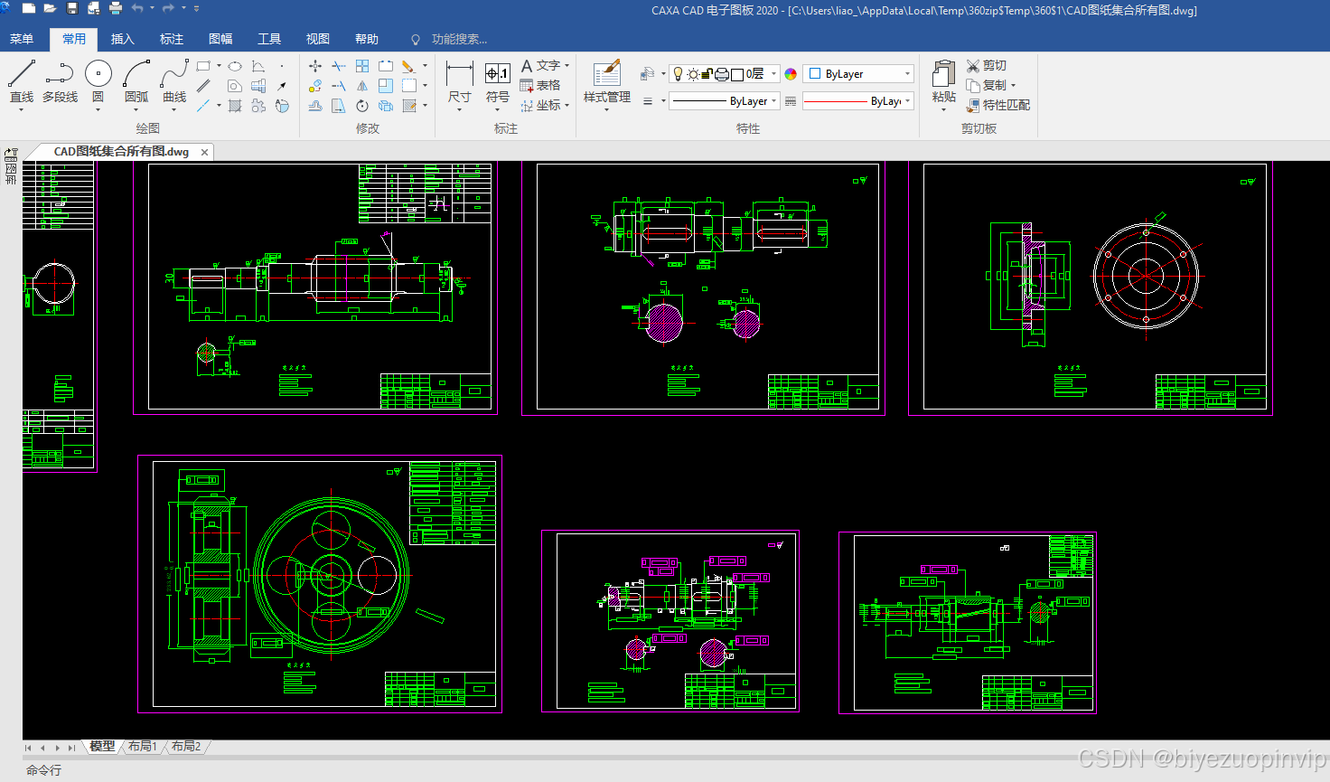Select the rectangle drawing tool icon
Screen dimensions: 1330x782
(203, 66)
